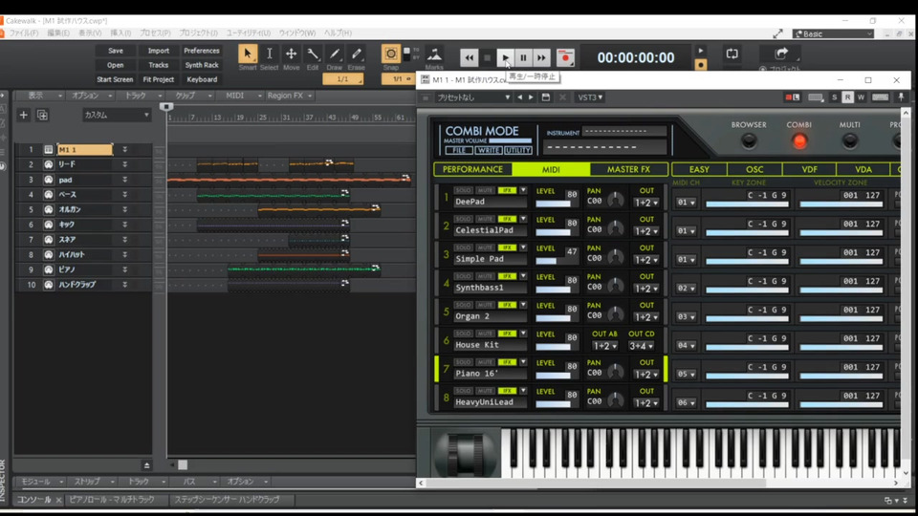Arm the transport Record button

pos(565,58)
